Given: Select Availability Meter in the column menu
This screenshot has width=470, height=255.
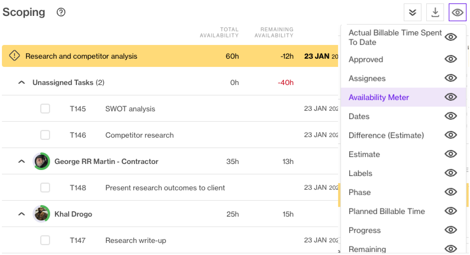Looking at the screenshot, I should tap(379, 97).
